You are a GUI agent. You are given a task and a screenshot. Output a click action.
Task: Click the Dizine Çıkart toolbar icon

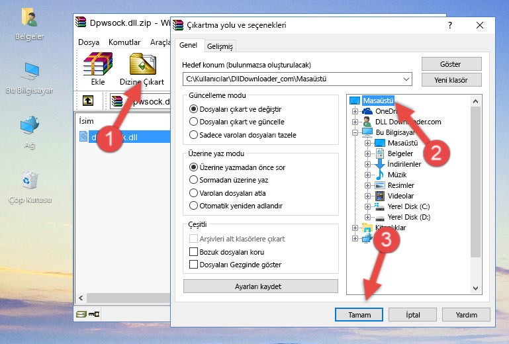click(142, 69)
